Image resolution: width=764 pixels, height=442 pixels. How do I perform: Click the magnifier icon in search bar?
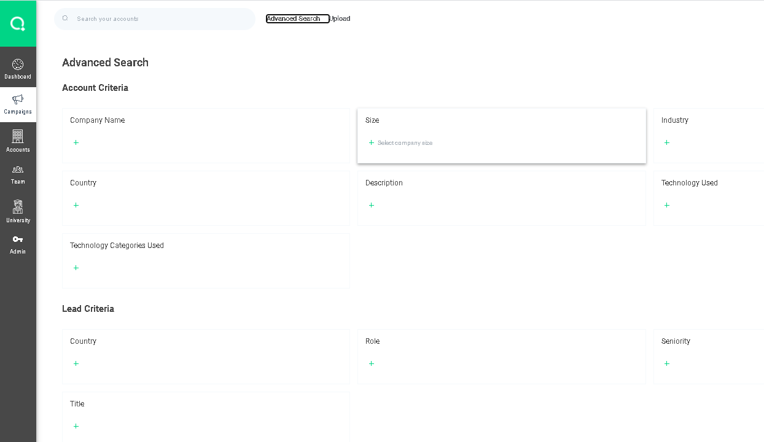(65, 18)
